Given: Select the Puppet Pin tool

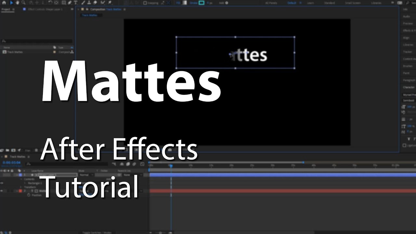Looking at the screenshot, I should pyautogui.click(x=110, y=3).
